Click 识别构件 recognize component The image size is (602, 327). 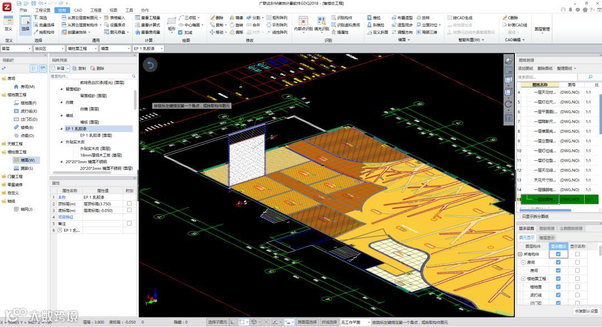(342, 18)
